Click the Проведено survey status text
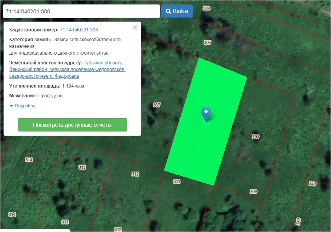This screenshot has width=331, height=232. click(50, 96)
